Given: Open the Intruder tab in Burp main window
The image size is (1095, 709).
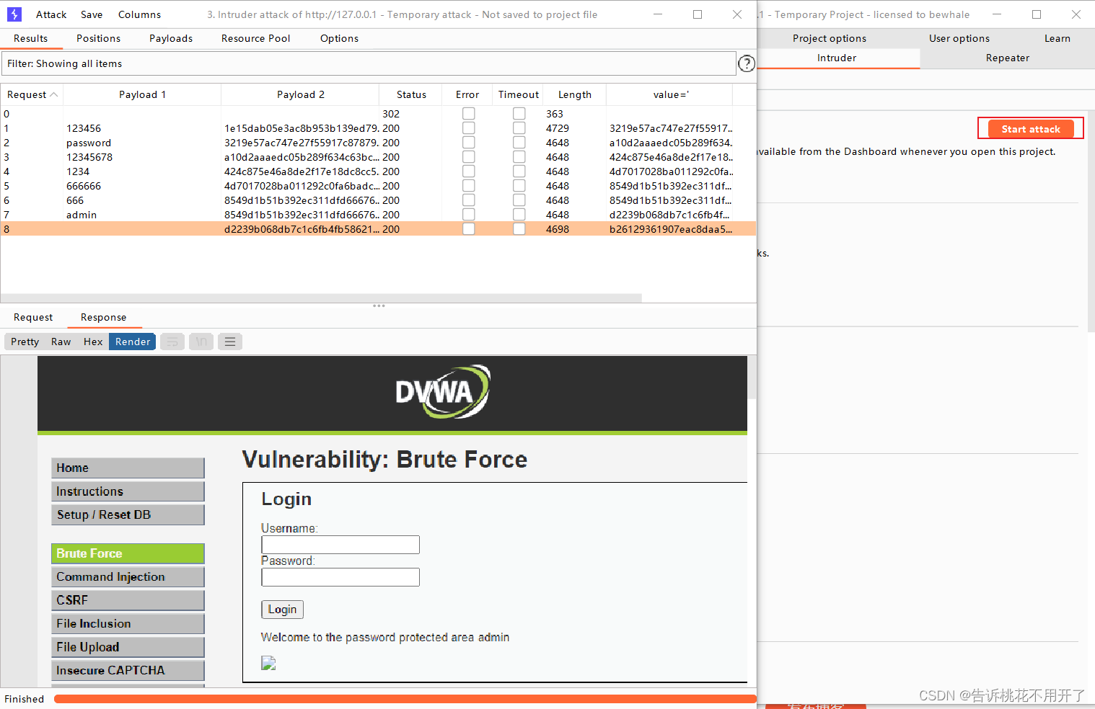Looking at the screenshot, I should click(x=837, y=58).
